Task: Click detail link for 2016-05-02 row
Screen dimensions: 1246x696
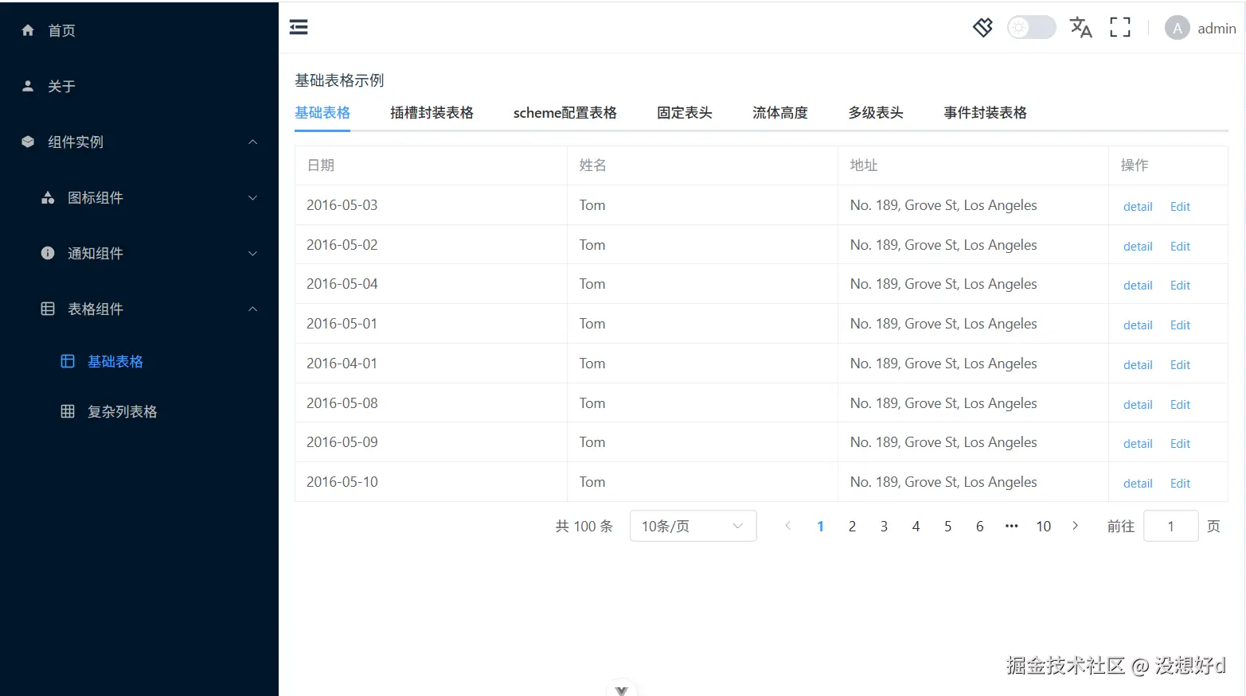Action: (1138, 247)
